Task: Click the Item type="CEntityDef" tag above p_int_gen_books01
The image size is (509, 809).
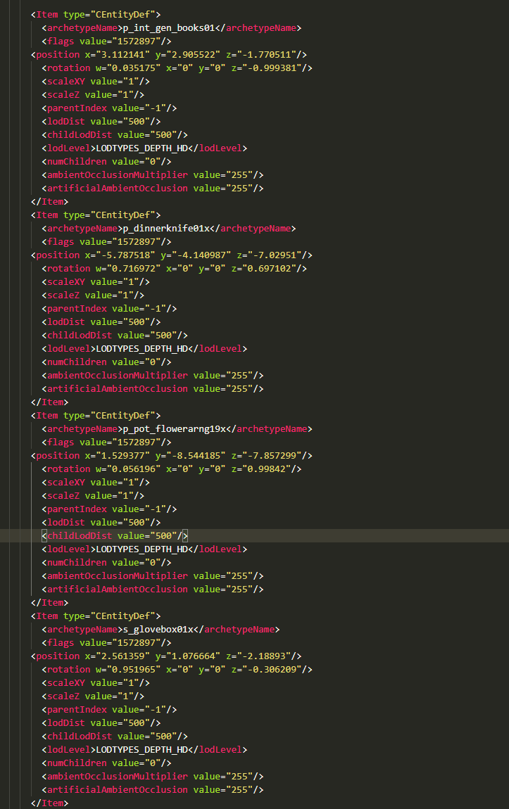Action: (x=96, y=15)
